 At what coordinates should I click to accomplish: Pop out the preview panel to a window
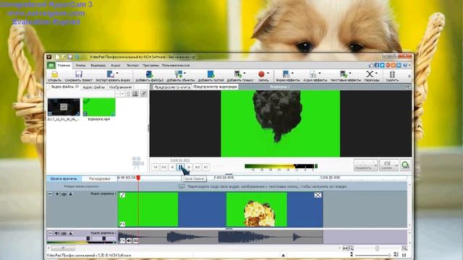point(408,87)
